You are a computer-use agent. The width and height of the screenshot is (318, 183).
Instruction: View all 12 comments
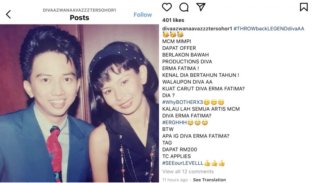pyautogui.click(x=188, y=172)
